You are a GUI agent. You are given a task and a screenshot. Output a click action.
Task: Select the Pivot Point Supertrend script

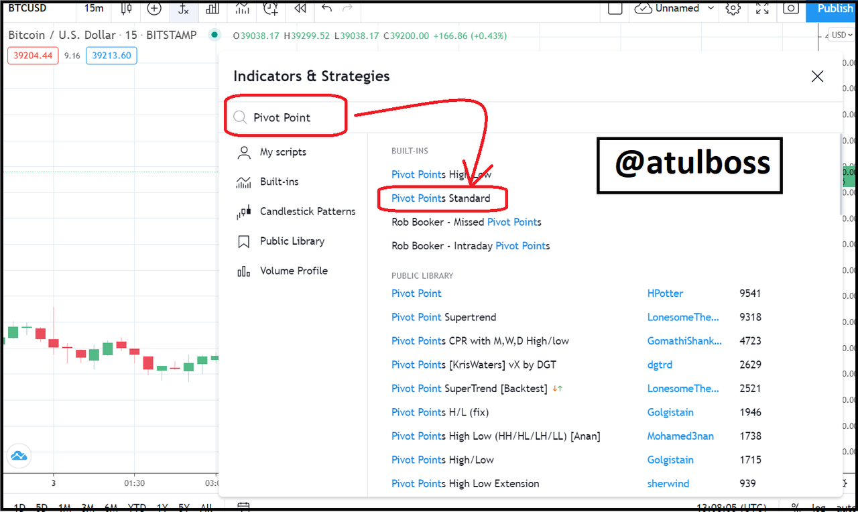coord(444,317)
